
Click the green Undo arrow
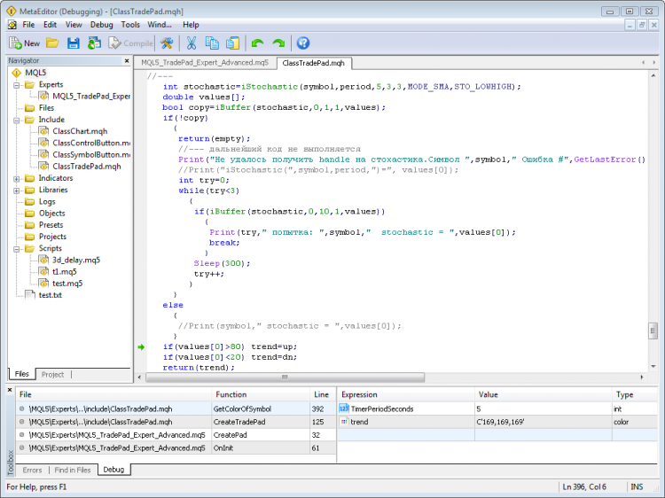point(258,43)
